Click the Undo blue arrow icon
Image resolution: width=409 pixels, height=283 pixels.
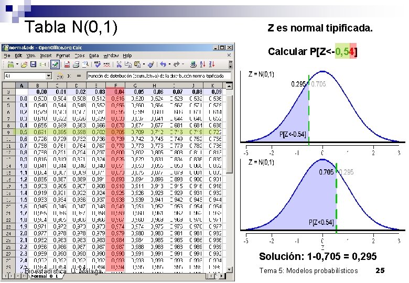pyautogui.click(x=163, y=64)
